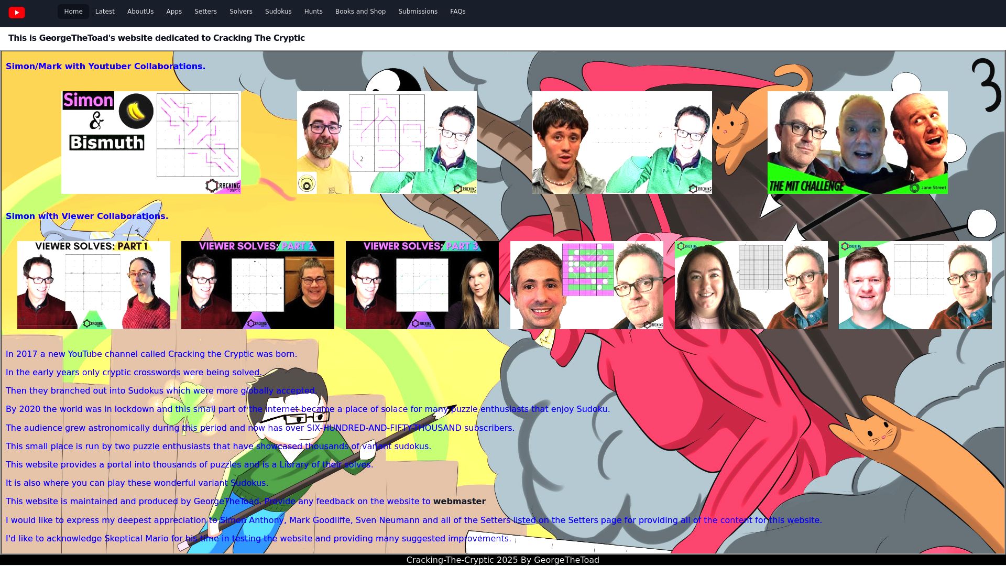Open the Viewer Solves Part 2 thumbnail
This screenshot has height=566, width=1006.
(258, 285)
